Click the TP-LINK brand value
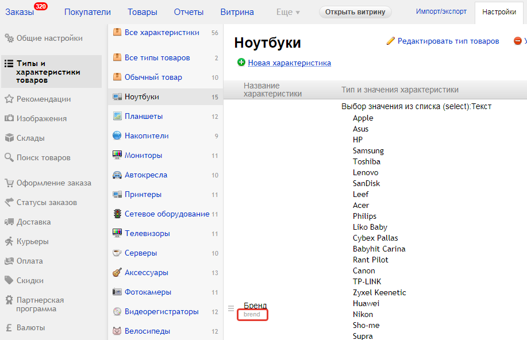 (x=367, y=281)
